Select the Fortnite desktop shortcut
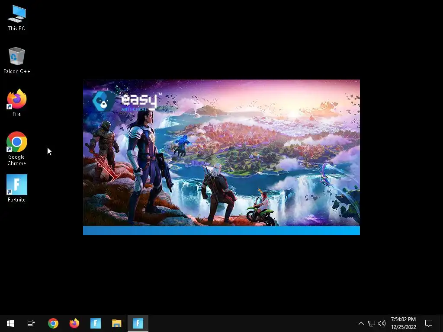Image resolution: width=443 pixels, height=332 pixels. [x=17, y=188]
